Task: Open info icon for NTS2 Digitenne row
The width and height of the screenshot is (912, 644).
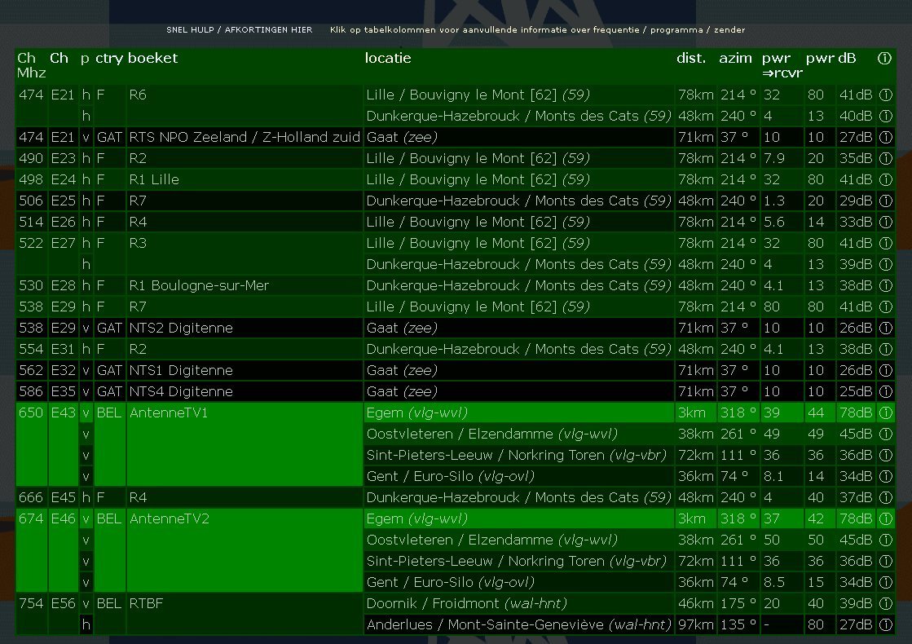Action: tap(885, 328)
